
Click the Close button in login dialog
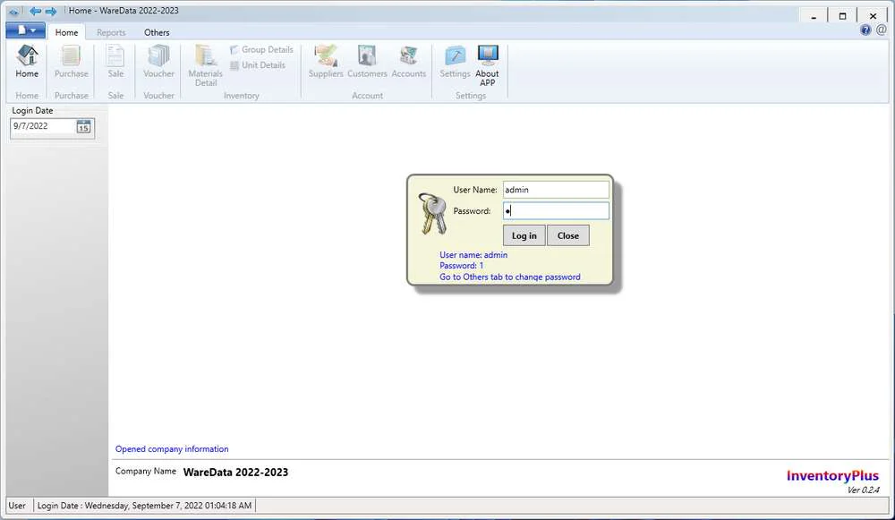point(568,235)
